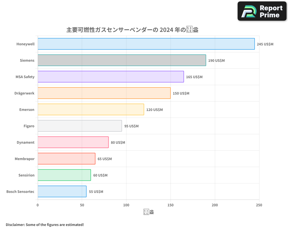Select the Drägerwerk bar

(104, 93)
